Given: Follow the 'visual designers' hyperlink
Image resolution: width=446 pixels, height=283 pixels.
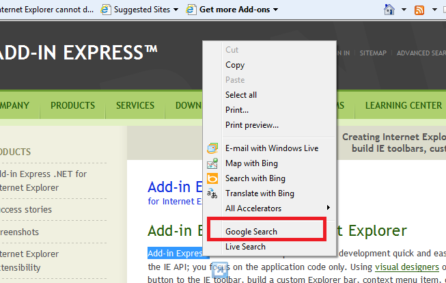Looking at the screenshot, I should (x=407, y=267).
